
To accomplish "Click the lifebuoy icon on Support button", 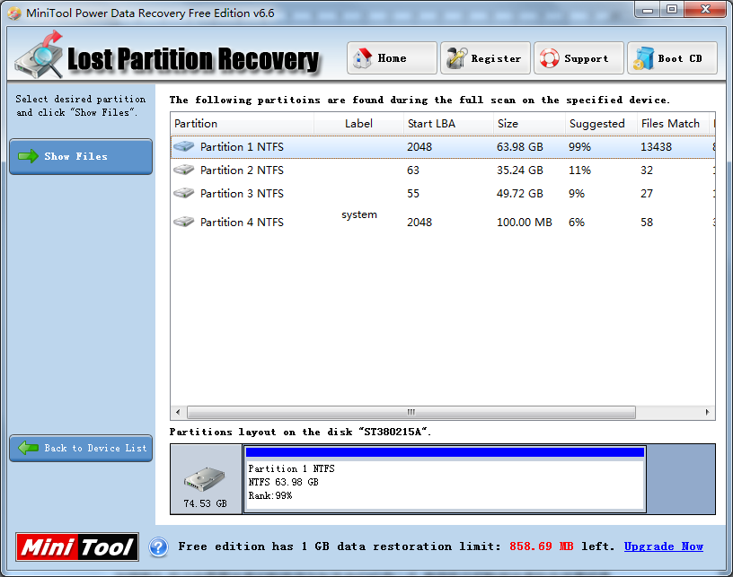I will (x=549, y=58).
